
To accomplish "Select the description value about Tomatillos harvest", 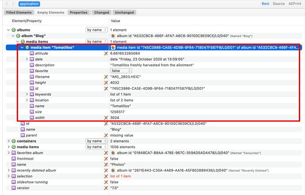I will [152, 65].
